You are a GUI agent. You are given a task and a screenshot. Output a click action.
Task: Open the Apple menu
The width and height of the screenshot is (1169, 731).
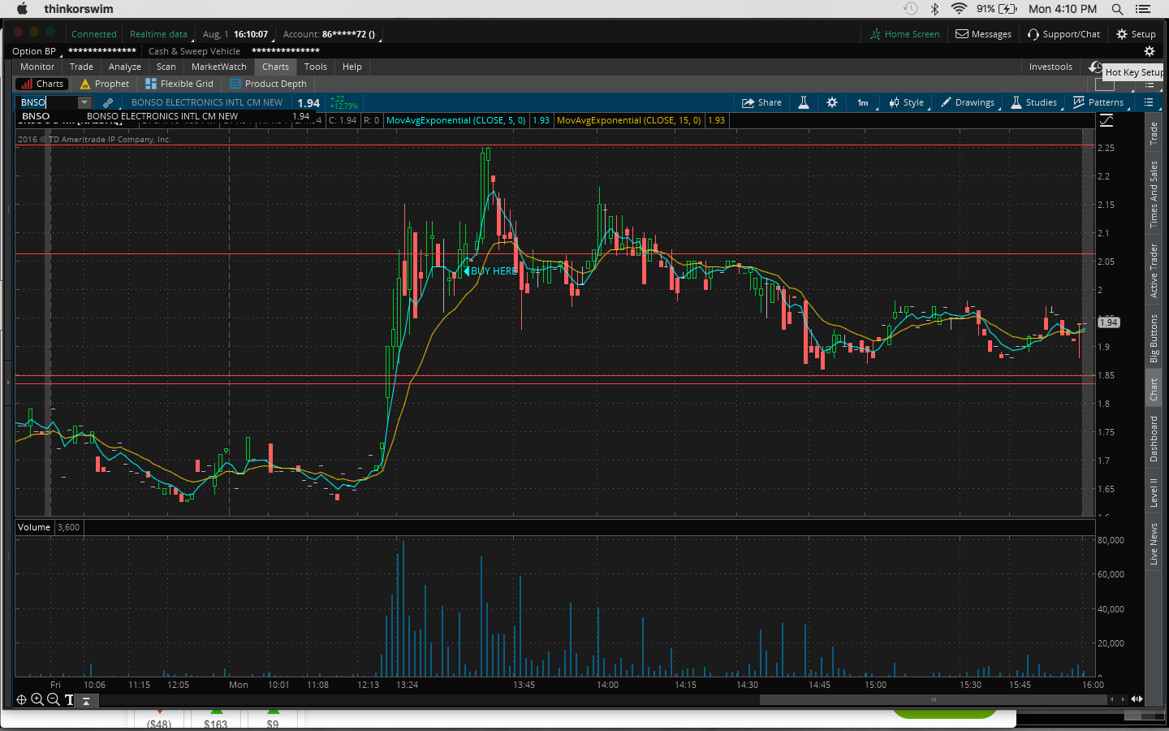(x=22, y=9)
